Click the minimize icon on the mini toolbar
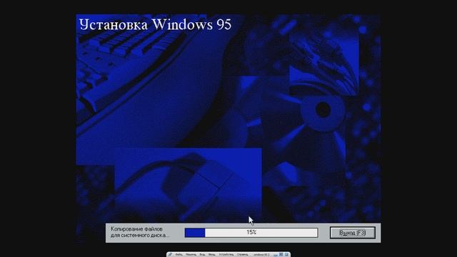This screenshot has height=257, width=457. click(276, 255)
